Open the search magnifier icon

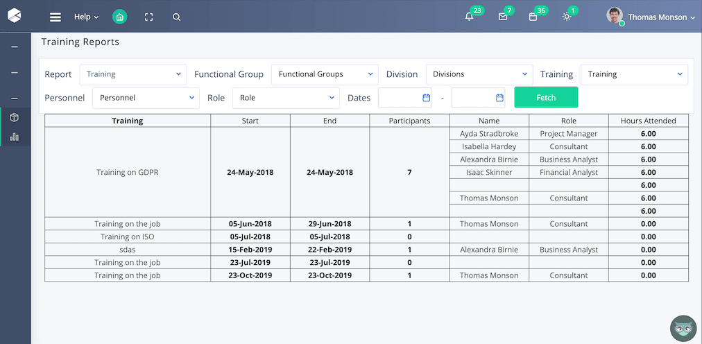177,17
